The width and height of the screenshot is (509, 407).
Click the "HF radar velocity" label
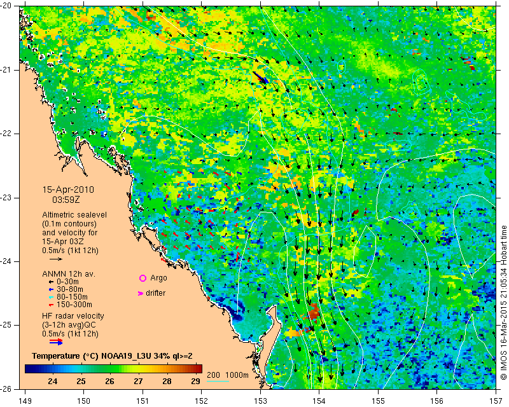pyautogui.click(x=73, y=316)
